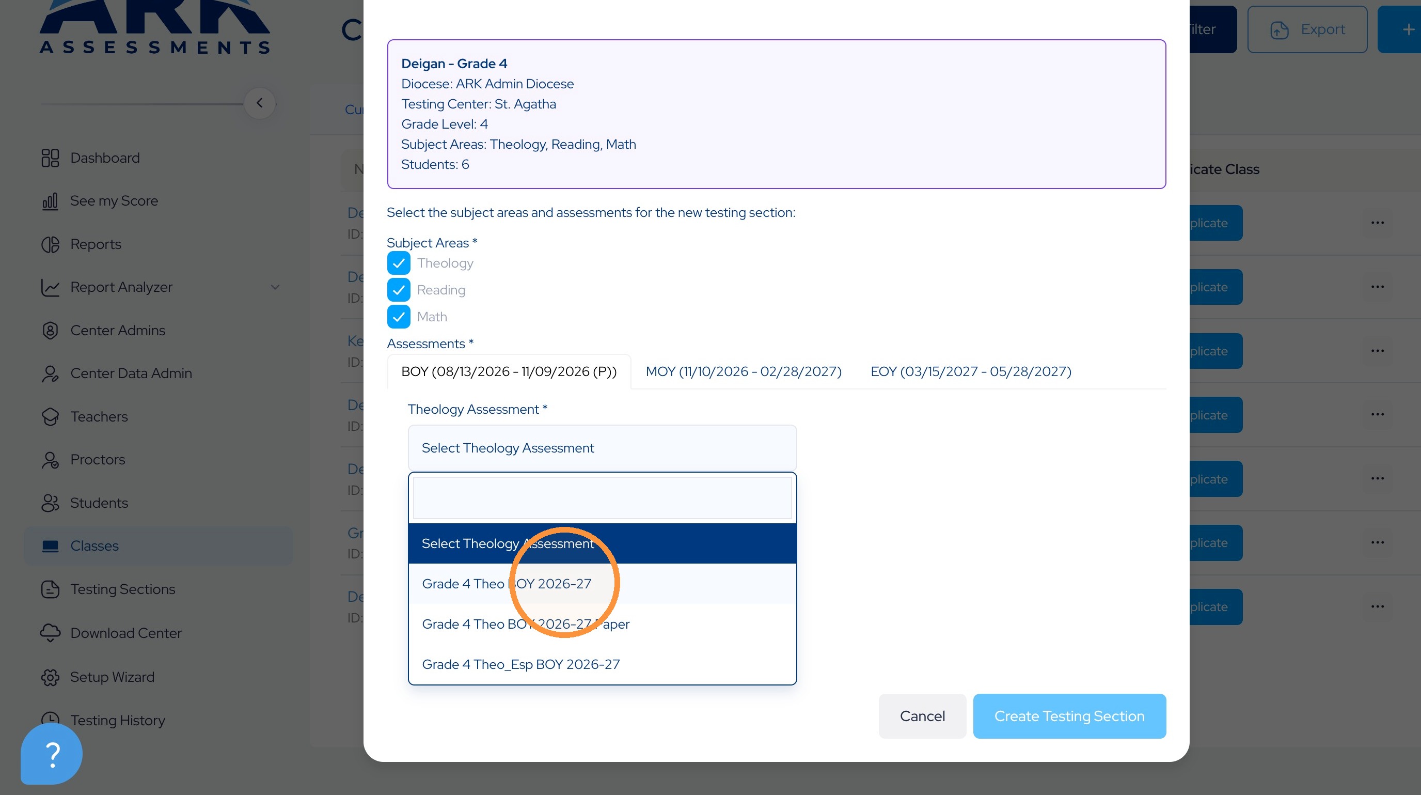Uncheck the Math subject area checkbox

point(398,317)
